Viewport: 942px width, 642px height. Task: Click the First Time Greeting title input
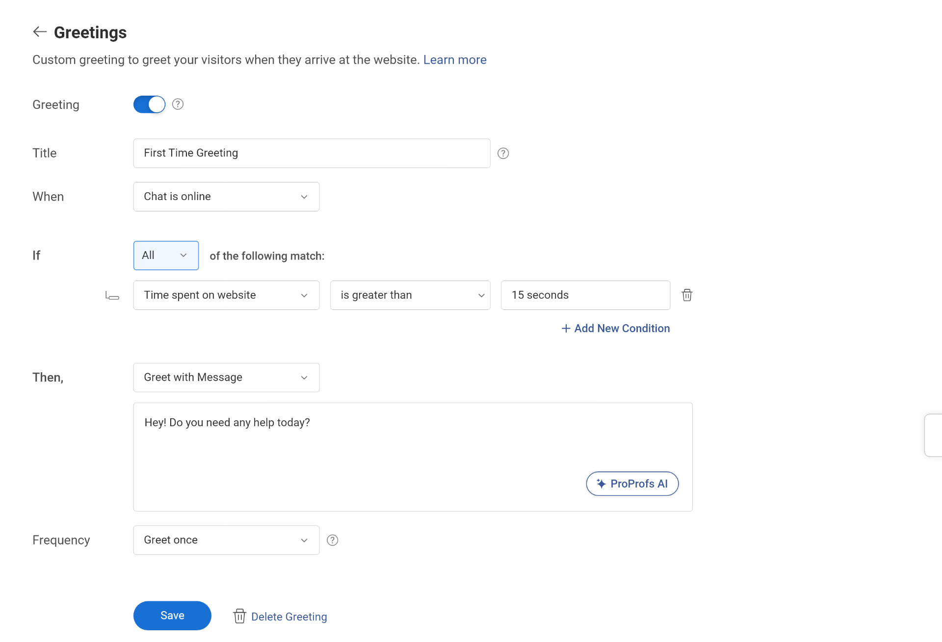pyautogui.click(x=311, y=153)
